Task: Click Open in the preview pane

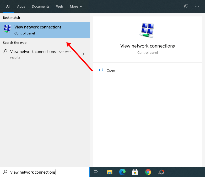Action: (x=111, y=70)
